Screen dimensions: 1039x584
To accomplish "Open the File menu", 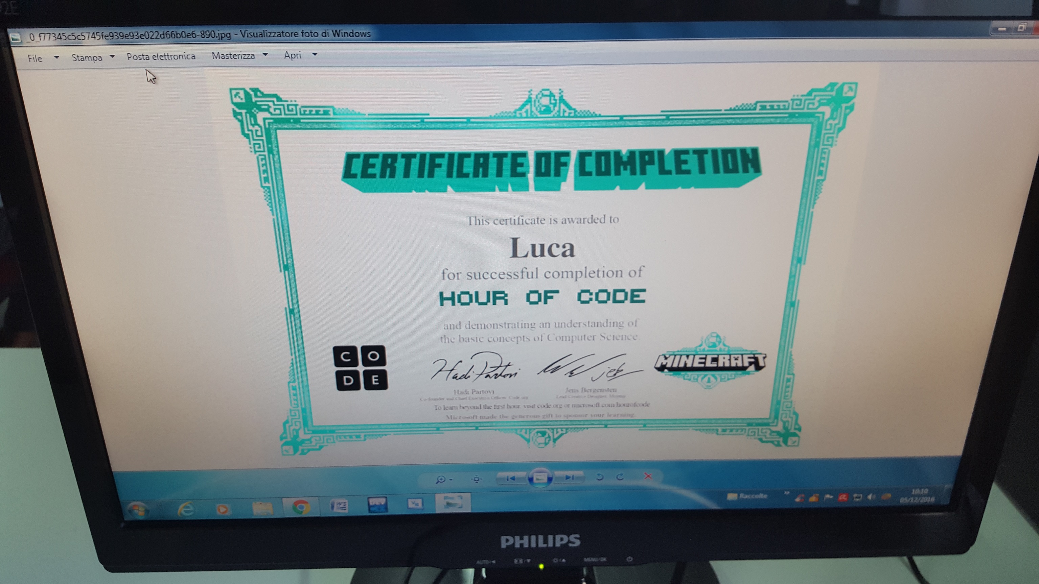I will pyautogui.click(x=35, y=58).
